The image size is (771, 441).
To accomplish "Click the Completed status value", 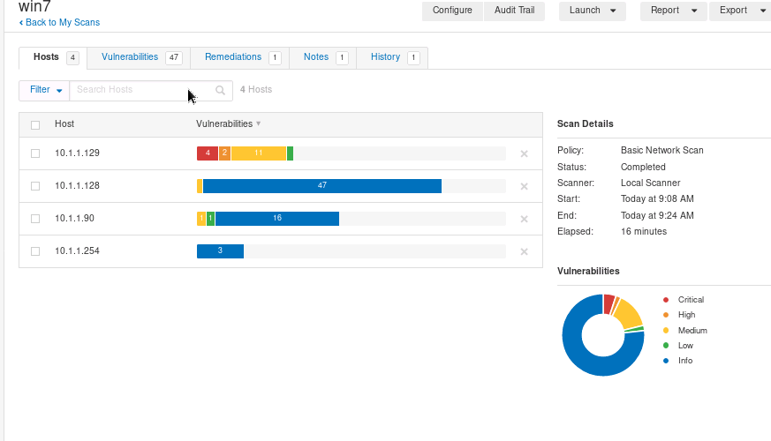I will pos(643,167).
